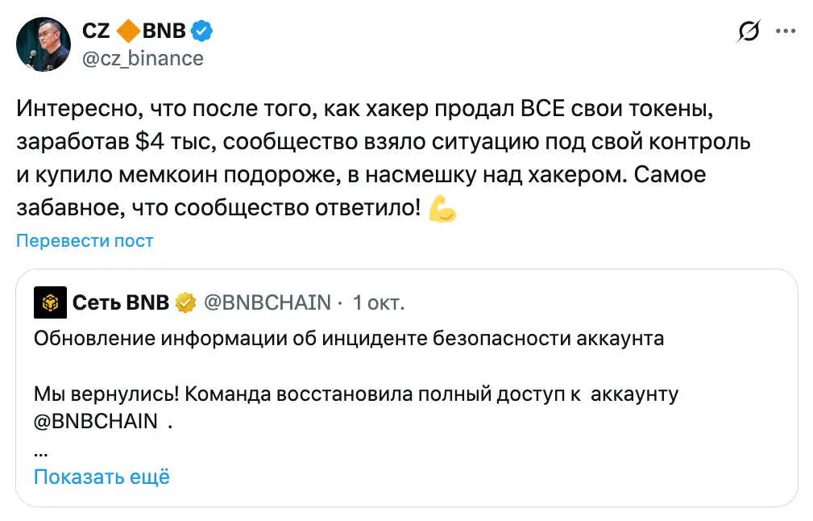Image resolution: width=813 pixels, height=521 pixels.
Task: Click the blue verified checkmark badge
Action: [x=201, y=31]
